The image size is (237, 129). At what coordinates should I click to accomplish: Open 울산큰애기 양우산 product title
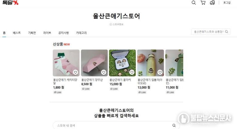92,80
